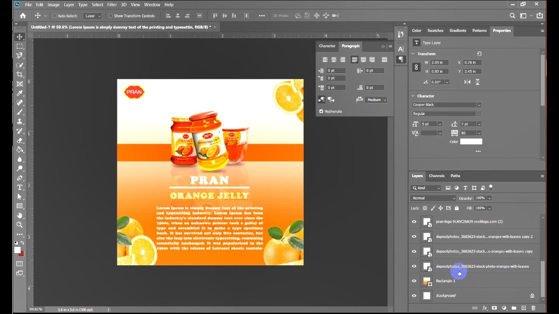Select the Pen tool
The image size is (559, 314).
pos(20,178)
